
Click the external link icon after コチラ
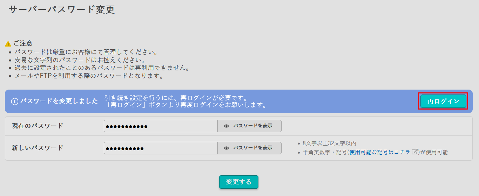(x=415, y=152)
